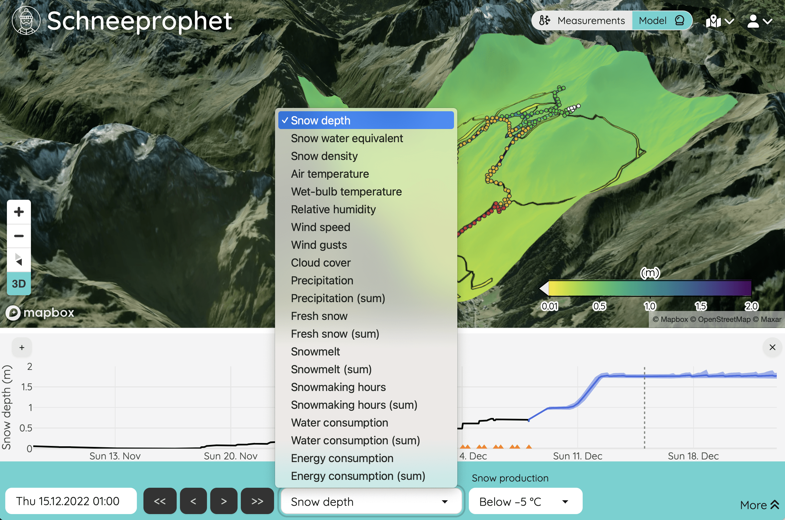
Task: Switch to Measurements mode
Action: [x=582, y=20]
